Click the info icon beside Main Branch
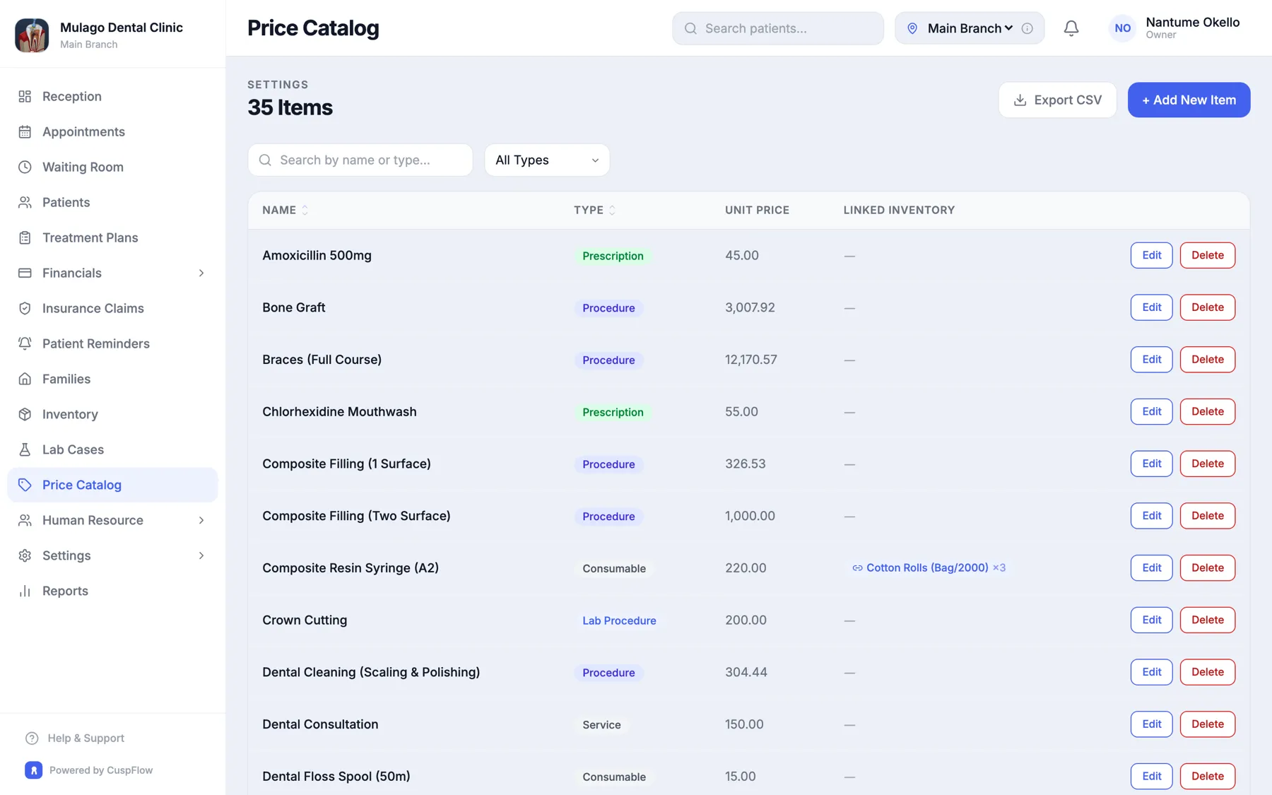 coord(1027,28)
